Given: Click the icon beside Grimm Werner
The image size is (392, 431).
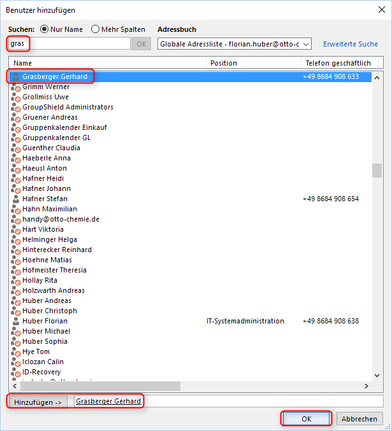Looking at the screenshot, I should 16,87.
